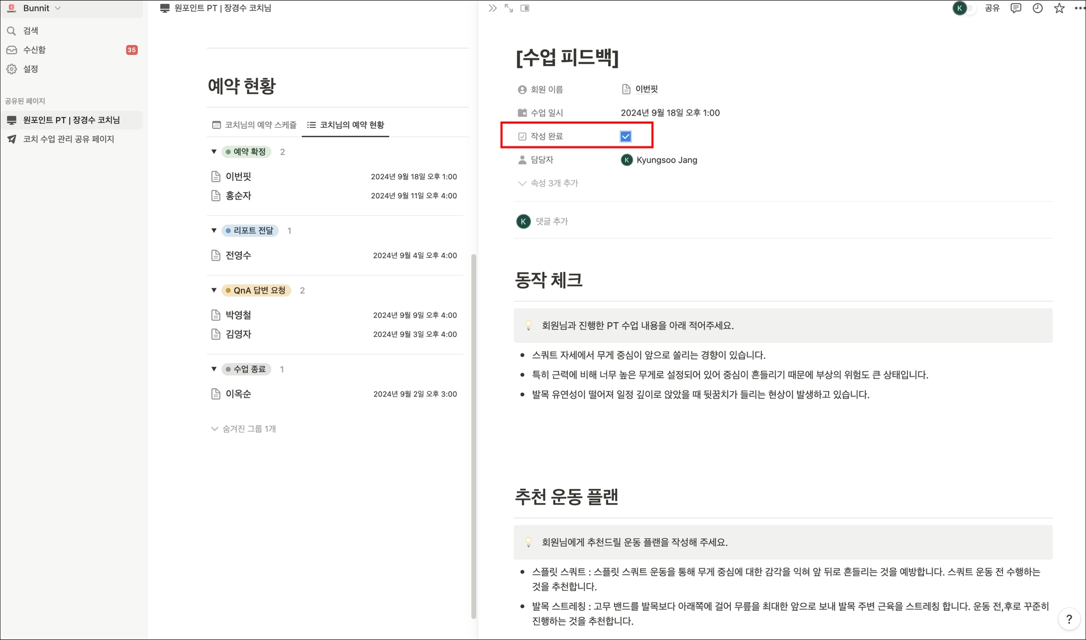
Task: Collapse the QnA 답변 요청 group triangle
Action: point(214,290)
